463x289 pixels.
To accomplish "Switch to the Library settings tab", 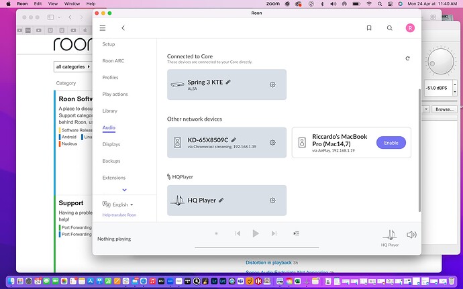I will [110, 111].
